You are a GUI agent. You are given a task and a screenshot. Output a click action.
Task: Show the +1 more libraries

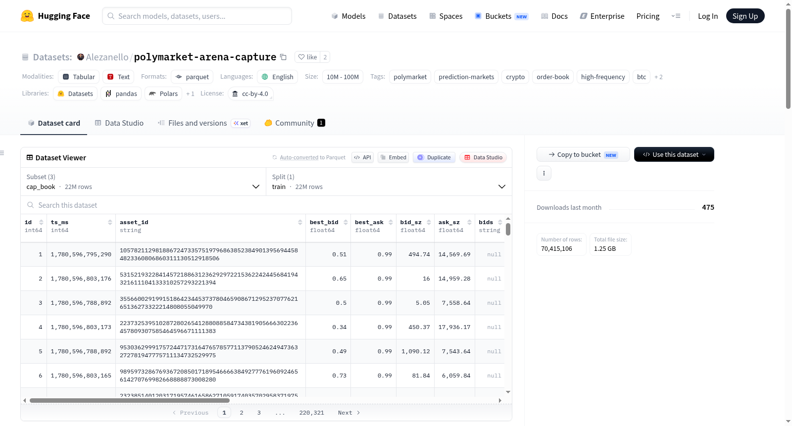coord(190,94)
